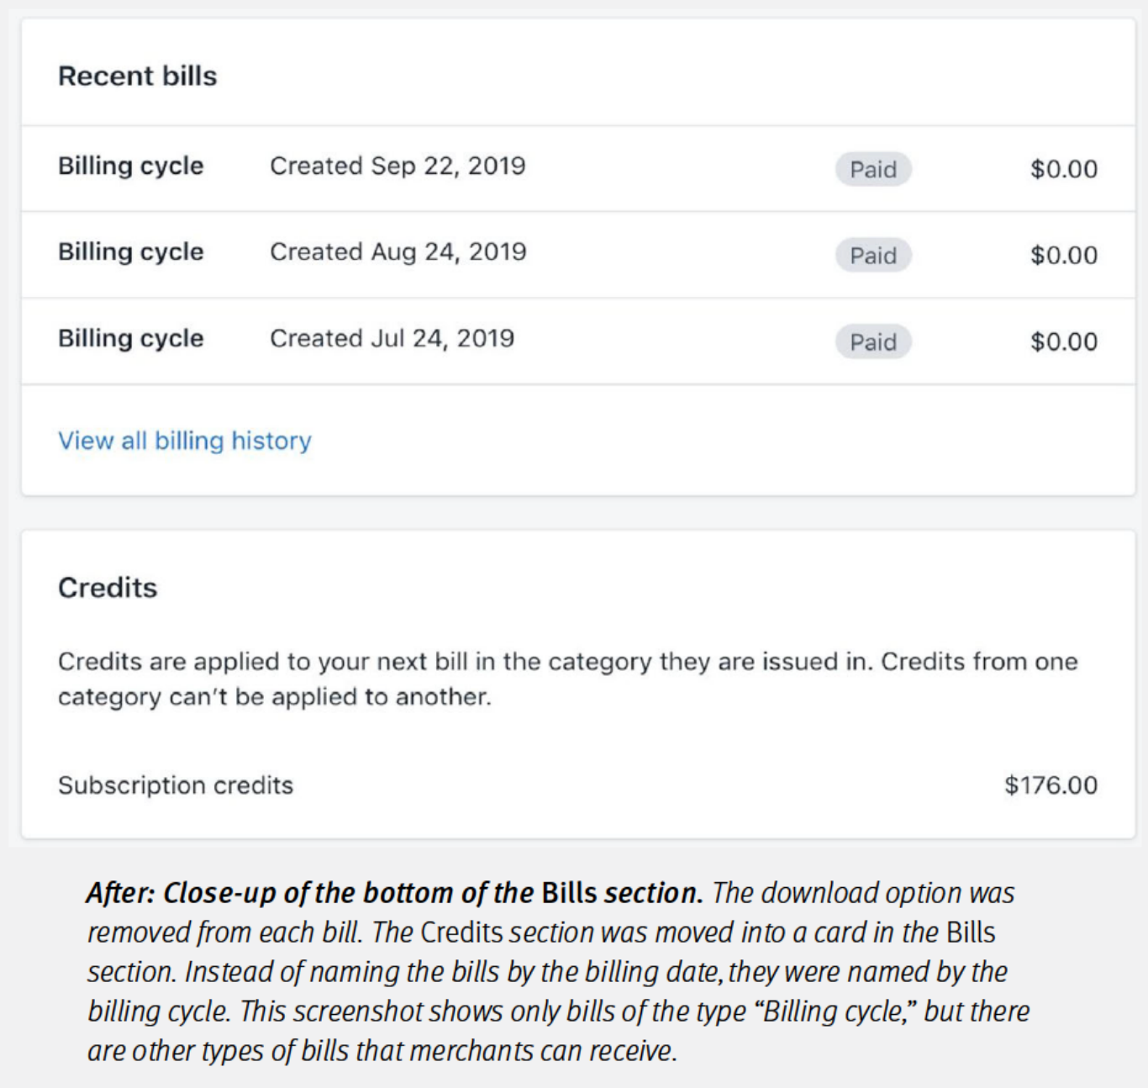Select the $0.00 amount on Jul 24 bill

(x=1063, y=342)
